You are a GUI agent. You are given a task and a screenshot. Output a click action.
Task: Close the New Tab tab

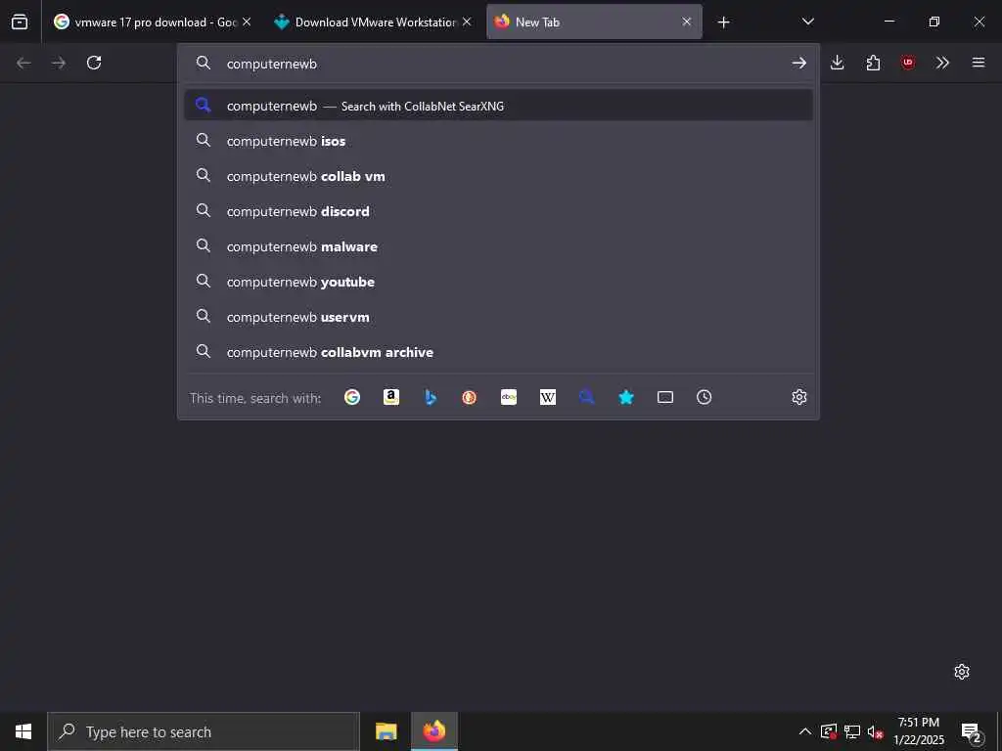click(687, 22)
